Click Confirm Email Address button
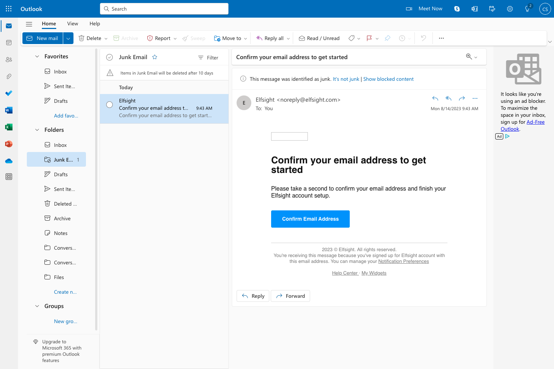Image resolution: width=554 pixels, height=369 pixels. click(x=310, y=219)
